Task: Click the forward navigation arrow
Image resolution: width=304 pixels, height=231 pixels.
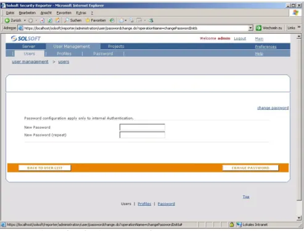Action: 31,20
